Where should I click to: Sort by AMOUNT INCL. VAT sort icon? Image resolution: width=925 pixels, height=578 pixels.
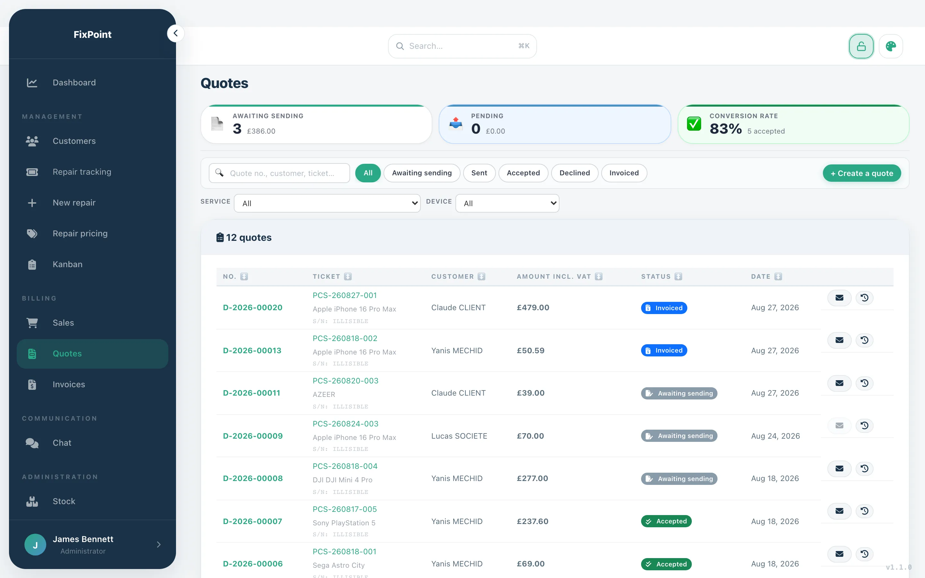599,276
